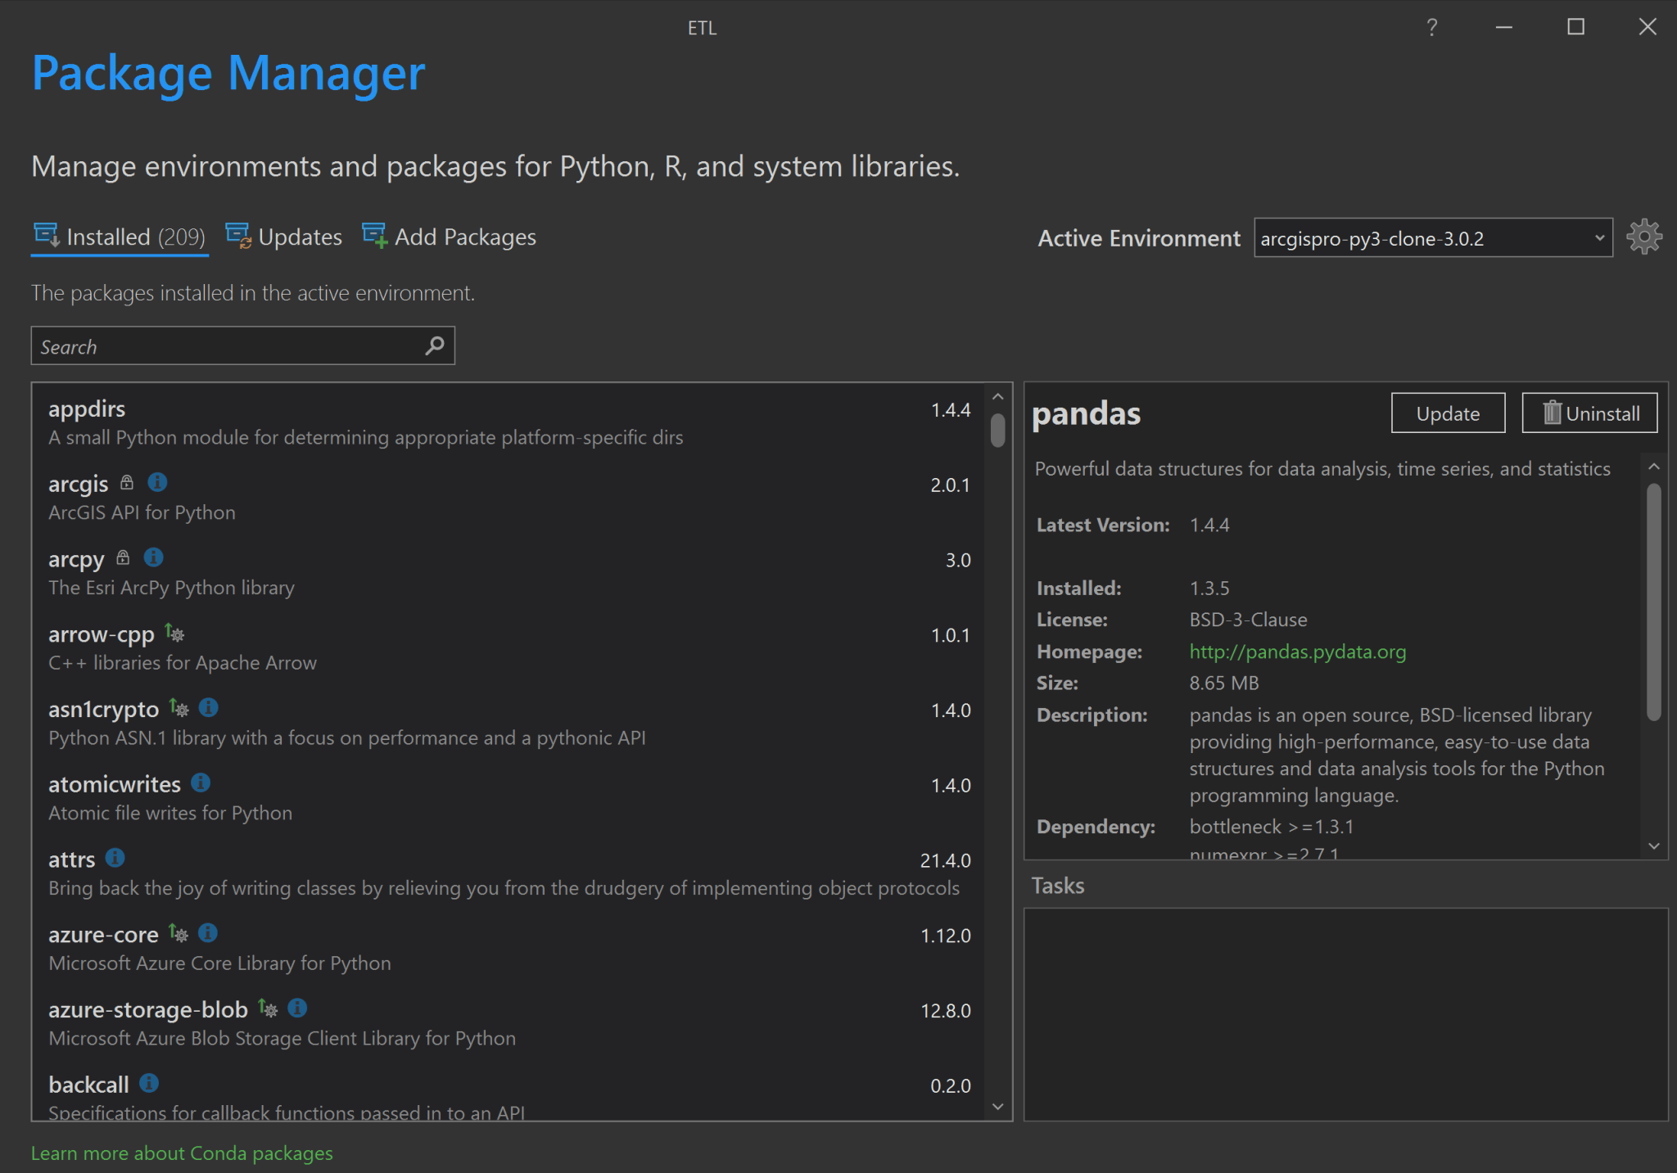Screen dimensions: 1677x1173
Task: Click the pandas details scroll-up arrow
Action: tap(1654, 466)
